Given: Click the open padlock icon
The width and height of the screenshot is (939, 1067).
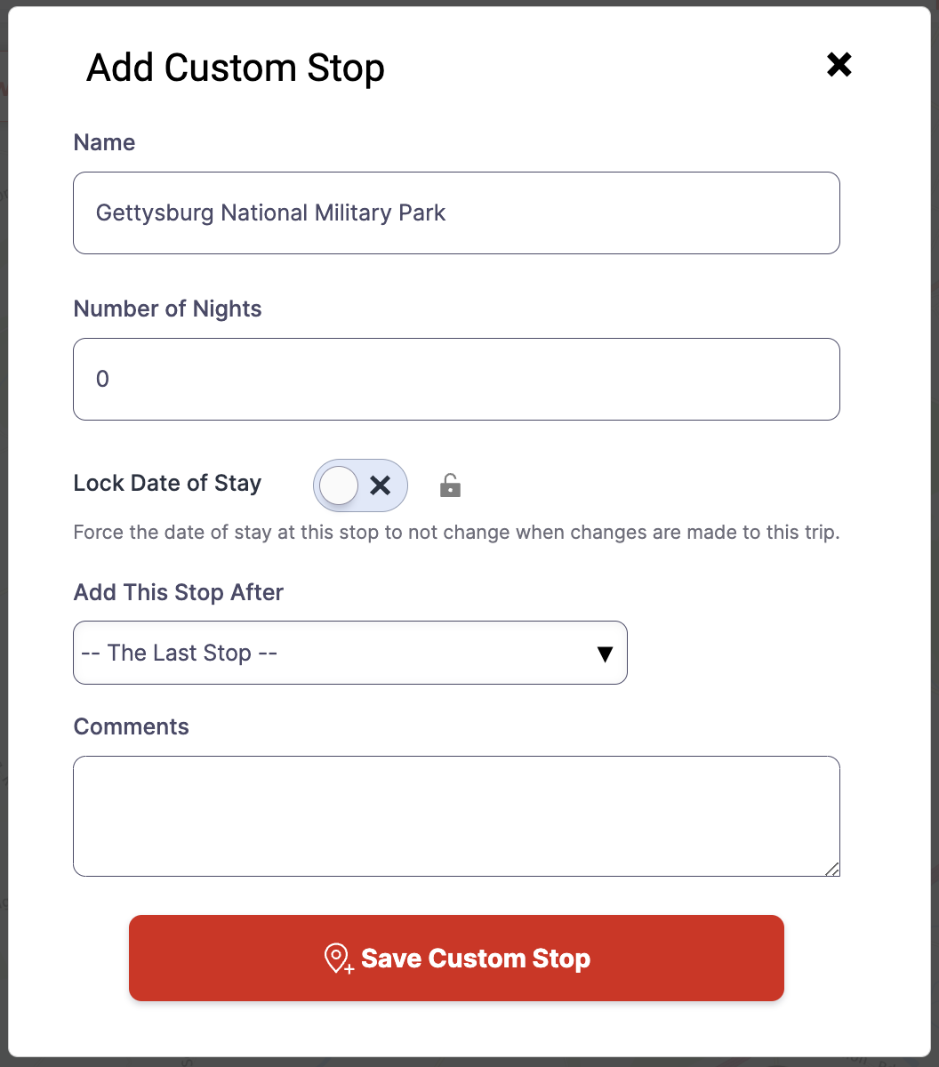Looking at the screenshot, I should point(450,485).
